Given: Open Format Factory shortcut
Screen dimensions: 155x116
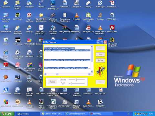Looking at the screenshot, I should click(x=65, y=103).
